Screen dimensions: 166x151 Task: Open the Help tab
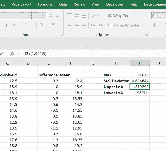click(x=133, y=4)
